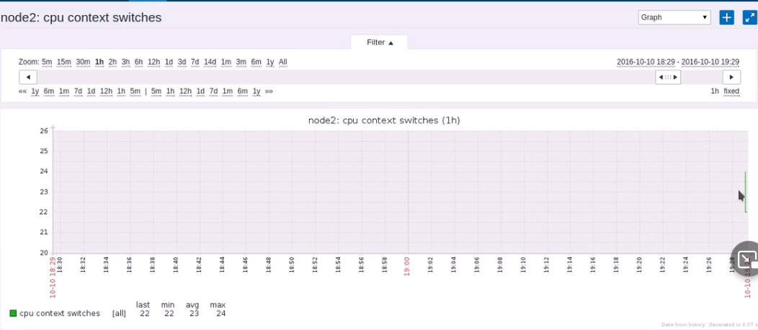
Task: Set zoom to 7d in Zoom row
Action: tap(195, 63)
